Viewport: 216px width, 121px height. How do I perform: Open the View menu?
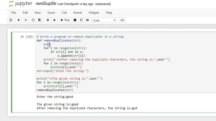[x=37, y=13]
